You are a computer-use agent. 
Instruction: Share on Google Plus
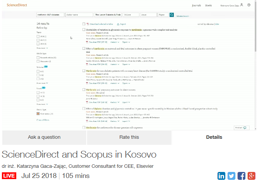251,176
